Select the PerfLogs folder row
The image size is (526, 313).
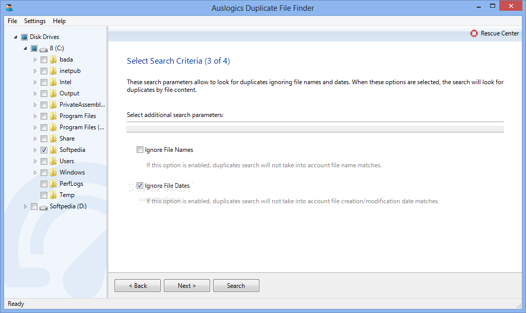pyautogui.click(x=71, y=184)
